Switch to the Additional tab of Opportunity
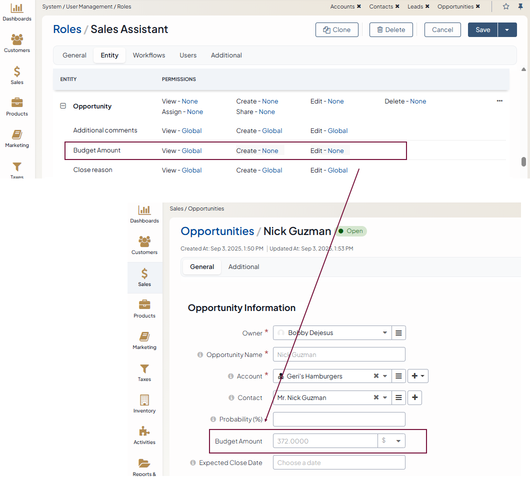Image resolution: width=530 pixels, height=488 pixels. [x=243, y=267]
